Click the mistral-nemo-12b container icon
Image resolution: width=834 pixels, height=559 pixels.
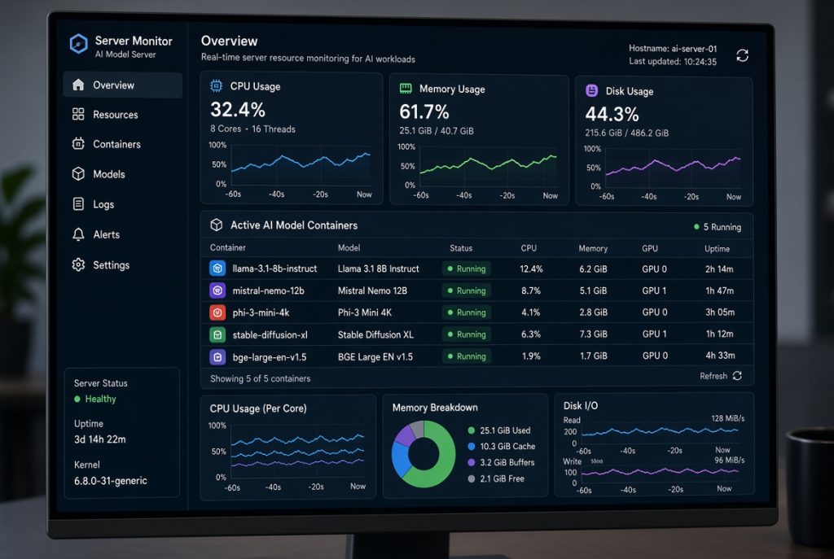217,290
